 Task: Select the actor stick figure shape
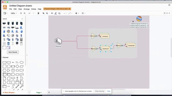(x=17, y=78)
